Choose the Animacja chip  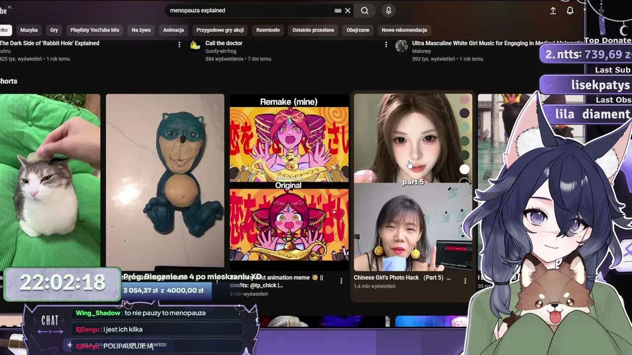click(174, 30)
